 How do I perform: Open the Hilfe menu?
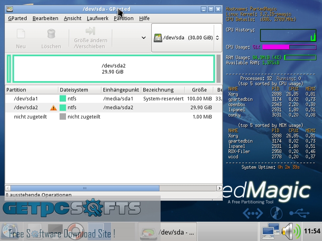[144, 18]
